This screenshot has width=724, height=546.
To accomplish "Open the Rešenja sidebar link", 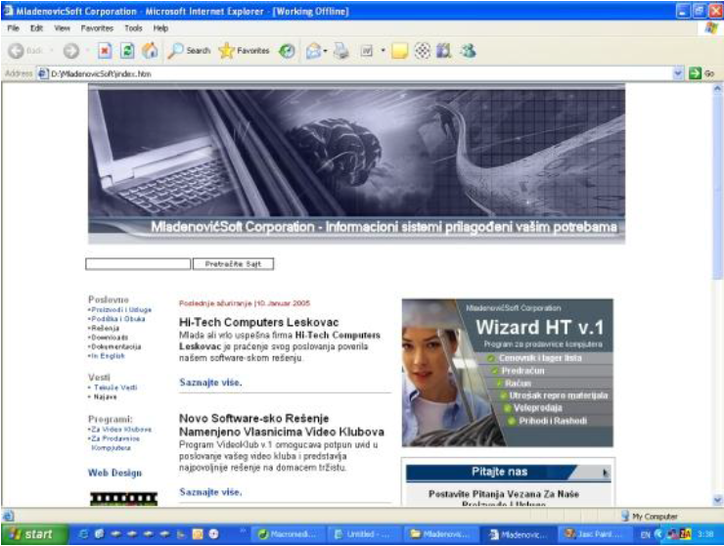I will [x=105, y=328].
